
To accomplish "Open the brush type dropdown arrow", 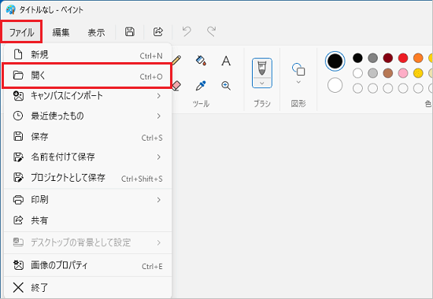I will click(x=262, y=83).
